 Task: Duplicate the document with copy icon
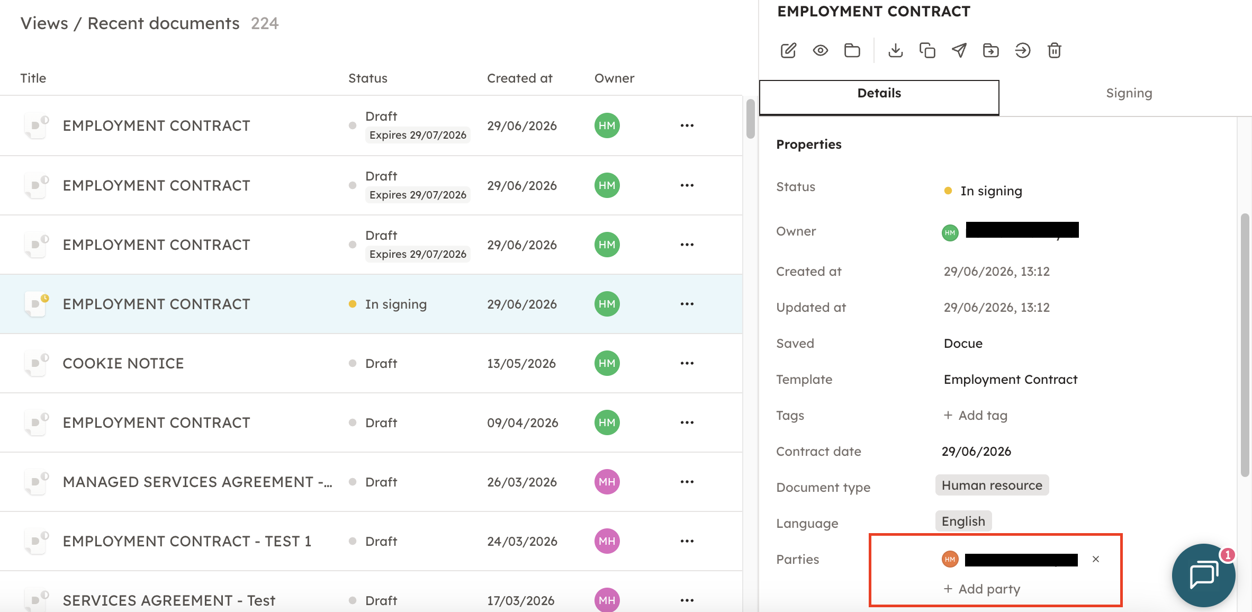click(x=927, y=50)
